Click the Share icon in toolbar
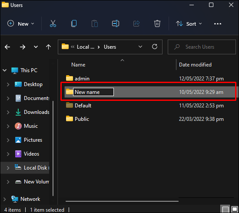 [x=136, y=23]
